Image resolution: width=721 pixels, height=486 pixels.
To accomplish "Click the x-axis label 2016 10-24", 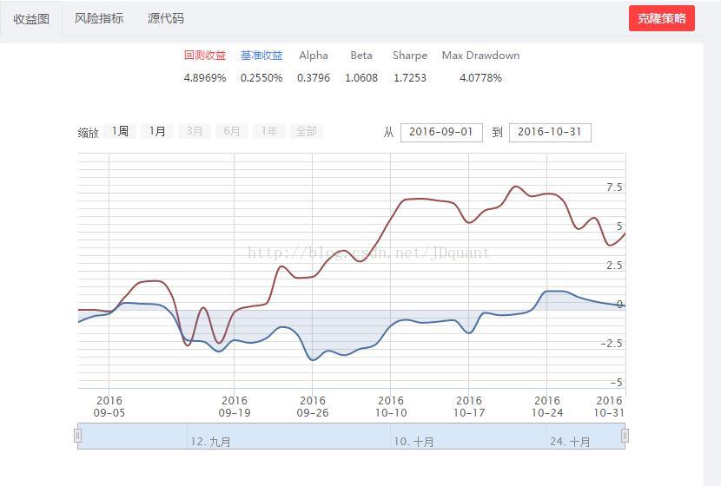I will pyautogui.click(x=547, y=406).
